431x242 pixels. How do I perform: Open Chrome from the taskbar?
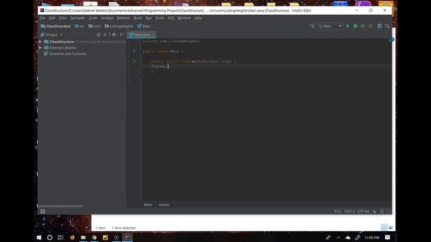[x=94, y=237]
